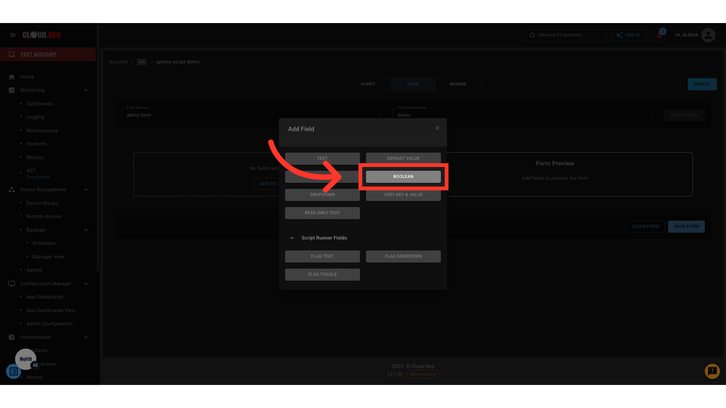Switch to the Script tab

pos(368,84)
